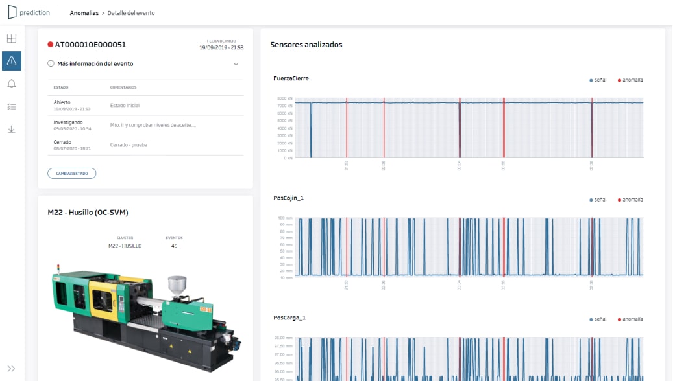Open the dashboard grid icon in sidebar
The width and height of the screenshot is (675, 381).
click(12, 38)
